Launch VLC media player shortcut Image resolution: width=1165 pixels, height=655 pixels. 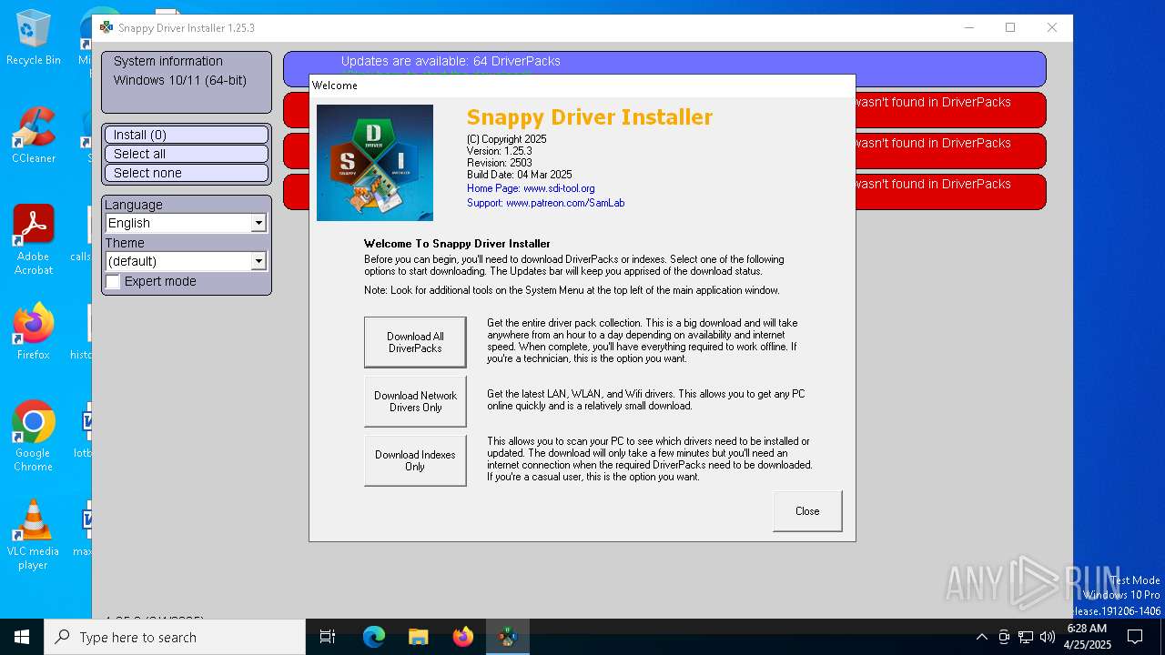(x=34, y=535)
